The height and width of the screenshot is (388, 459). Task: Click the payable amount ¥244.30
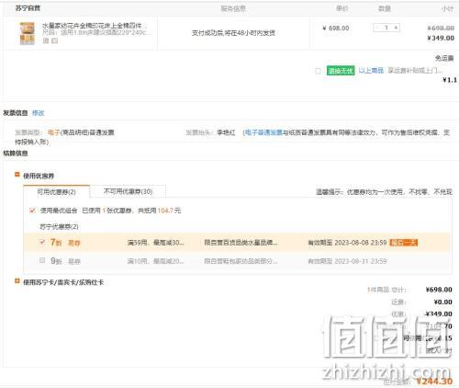[x=434, y=382]
